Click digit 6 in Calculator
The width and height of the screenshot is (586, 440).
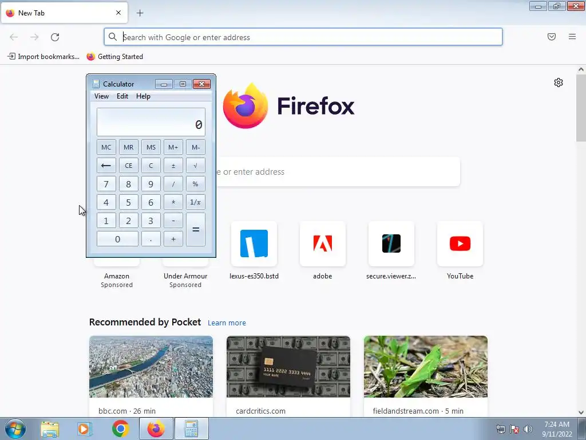click(x=151, y=202)
